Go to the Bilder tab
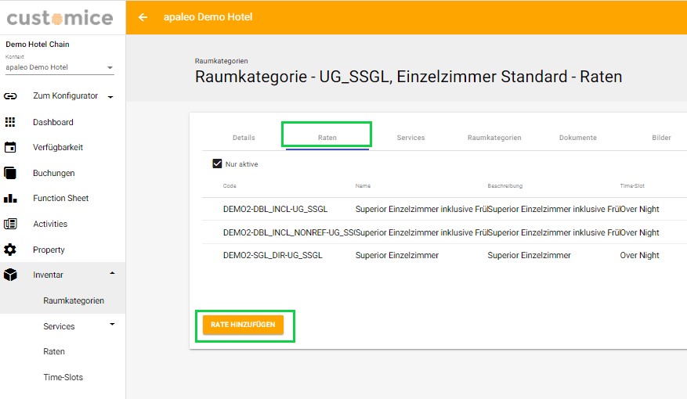The width and height of the screenshot is (687, 399). click(x=661, y=138)
